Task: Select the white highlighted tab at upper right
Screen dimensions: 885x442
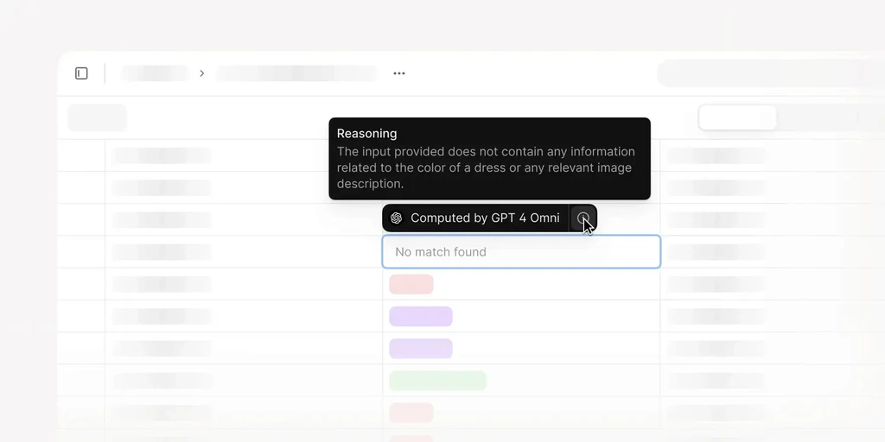Action: pyautogui.click(x=738, y=117)
